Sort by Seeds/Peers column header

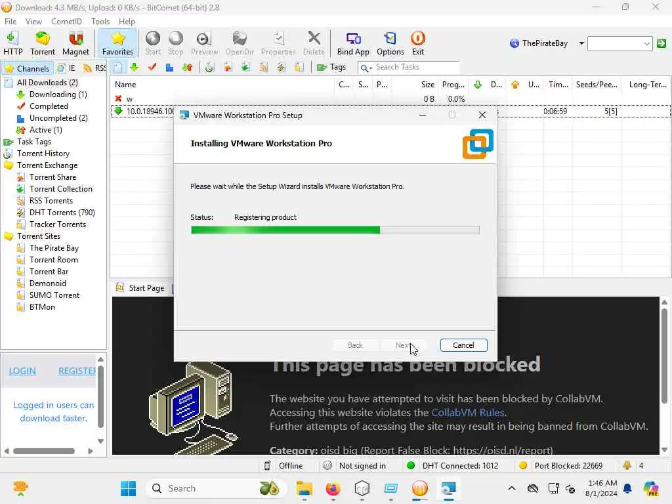597,85
